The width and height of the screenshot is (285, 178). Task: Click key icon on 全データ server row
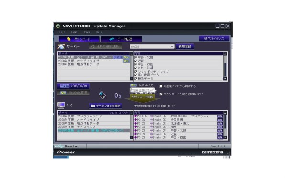(x=126, y=57)
